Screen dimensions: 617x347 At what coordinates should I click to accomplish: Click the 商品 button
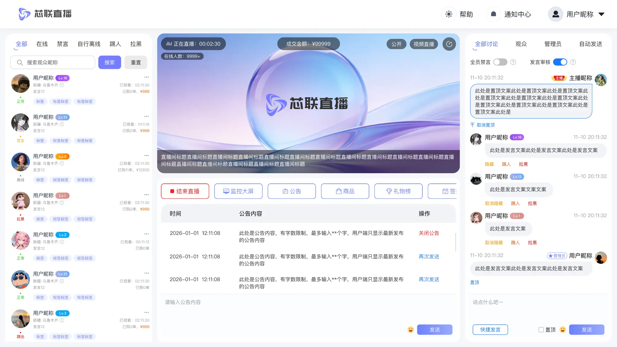tap(345, 191)
